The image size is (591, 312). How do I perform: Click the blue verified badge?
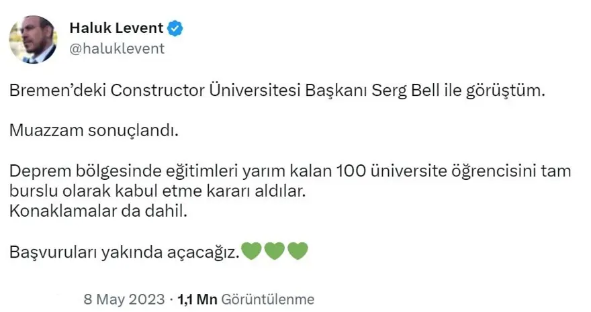(176, 28)
